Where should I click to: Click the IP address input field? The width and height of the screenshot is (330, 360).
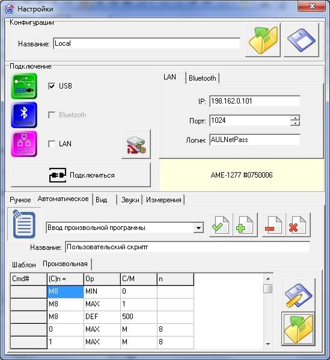255,101
